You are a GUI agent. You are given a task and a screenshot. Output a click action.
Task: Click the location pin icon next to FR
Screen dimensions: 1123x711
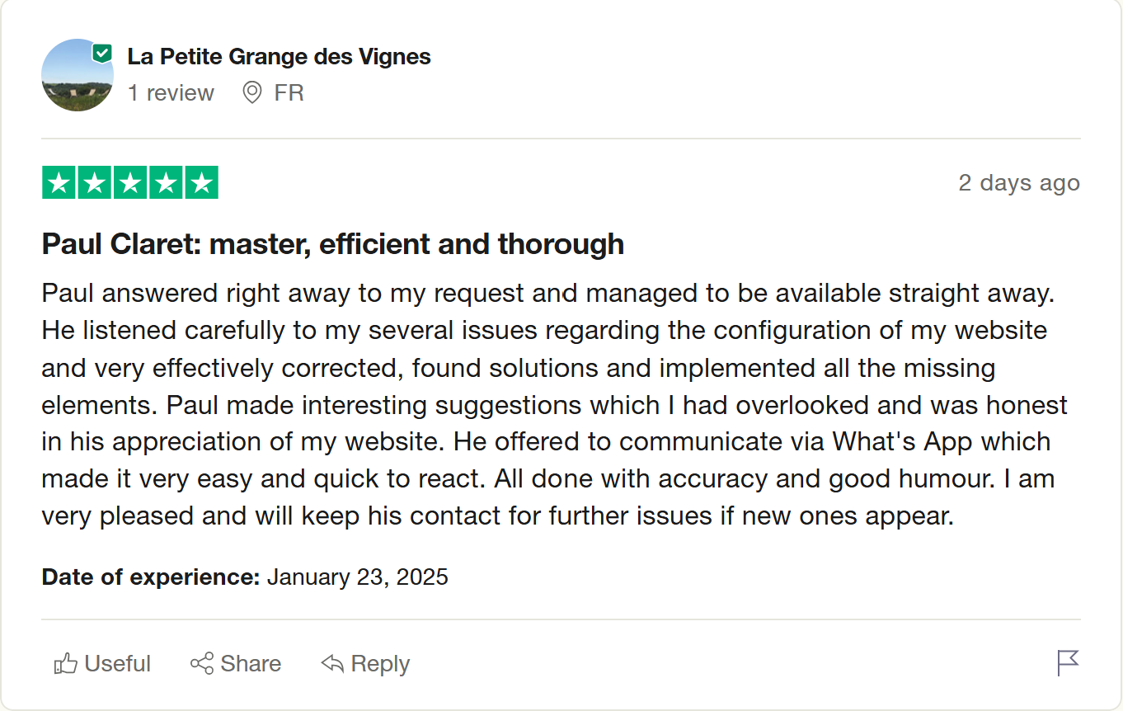[x=252, y=92]
